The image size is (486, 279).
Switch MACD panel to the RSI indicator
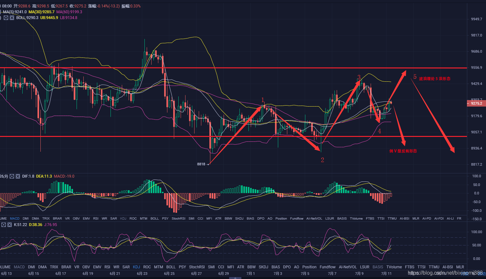96,219
